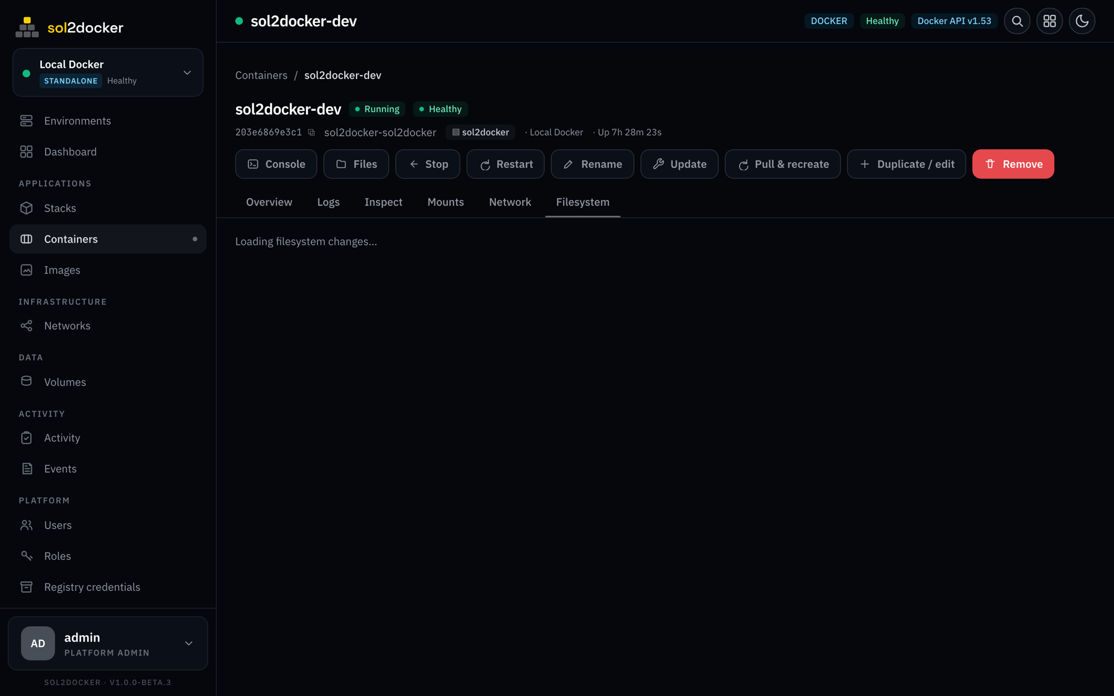Click the Update button
The image size is (1114, 696).
coord(679,164)
